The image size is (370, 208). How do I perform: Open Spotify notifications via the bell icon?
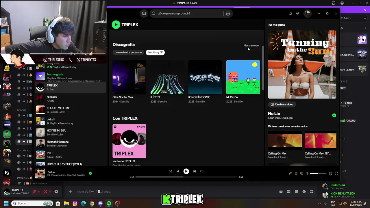point(291,14)
